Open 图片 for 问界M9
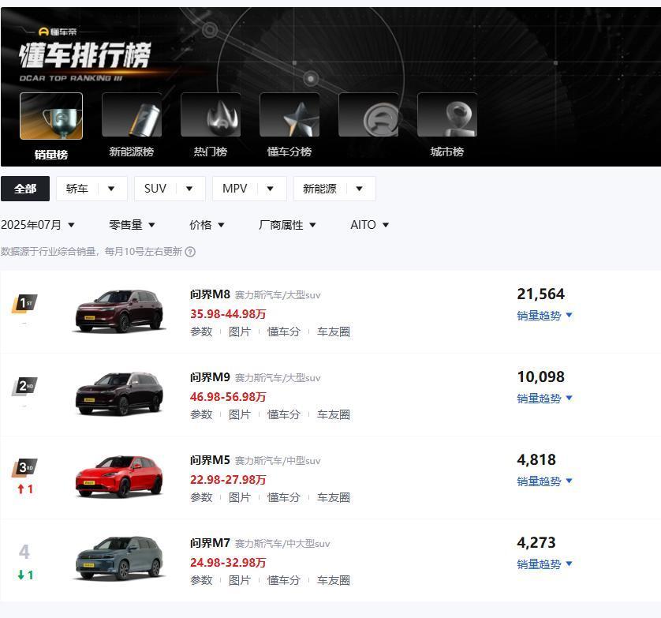 (x=240, y=414)
